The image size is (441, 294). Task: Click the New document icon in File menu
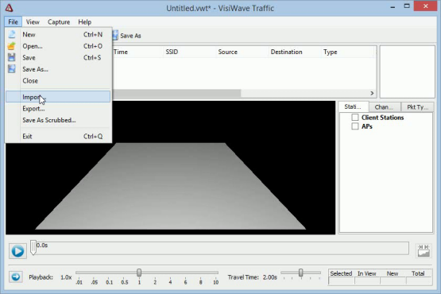12,34
